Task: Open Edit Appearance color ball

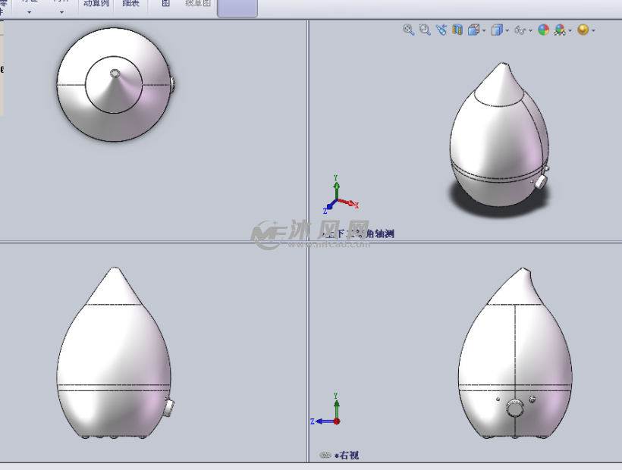Action: click(x=543, y=30)
